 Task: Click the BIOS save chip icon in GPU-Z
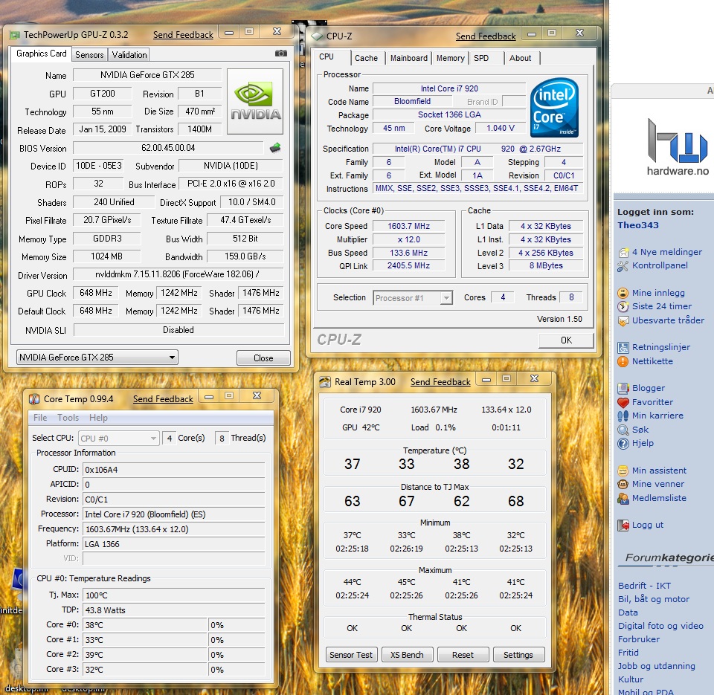(275, 148)
